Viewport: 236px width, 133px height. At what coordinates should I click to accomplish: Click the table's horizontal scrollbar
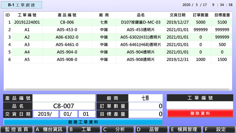(118, 90)
